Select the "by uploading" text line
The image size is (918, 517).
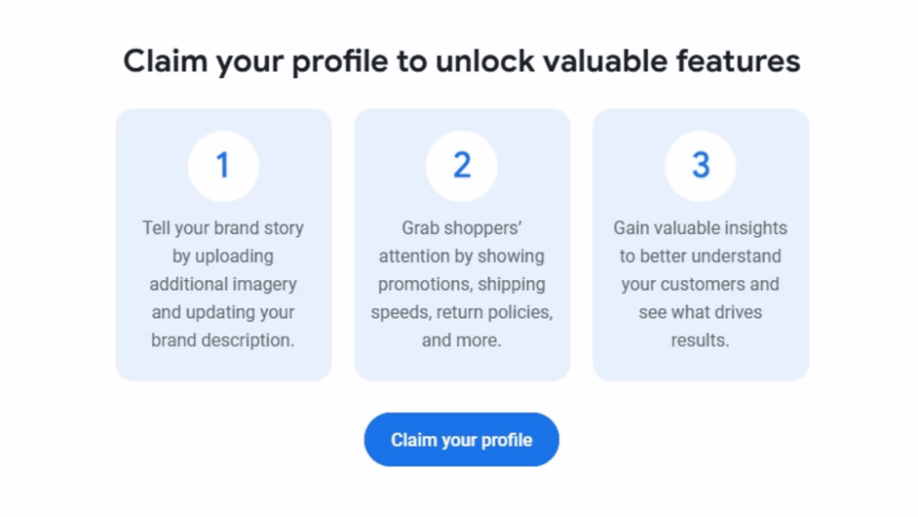[x=223, y=256]
